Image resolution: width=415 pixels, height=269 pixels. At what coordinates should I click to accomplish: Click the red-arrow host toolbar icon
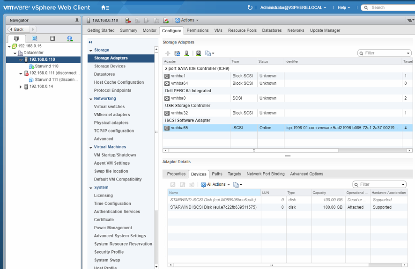pos(128,20)
